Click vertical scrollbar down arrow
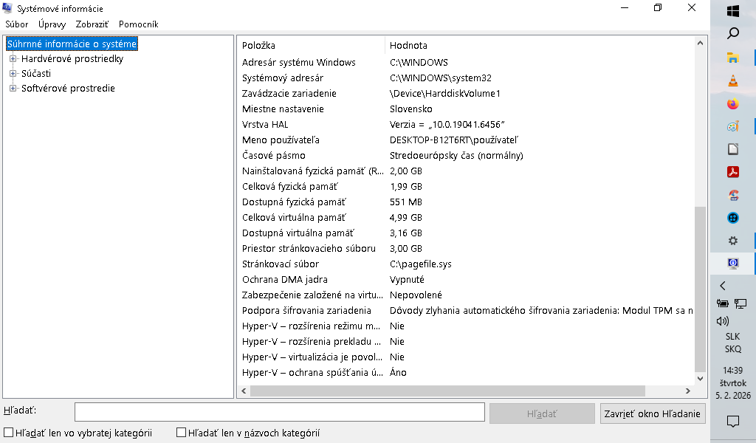756x443 pixels. click(x=700, y=379)
